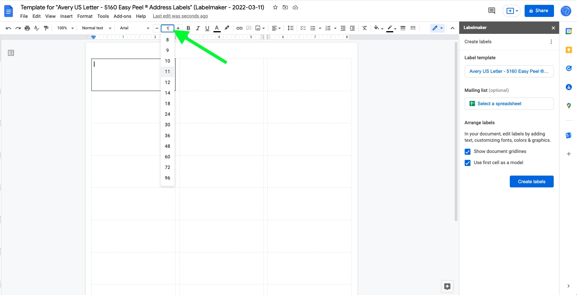Run spelling and grammar check
The height and width of the screenshot is (295, 577).
point(37,28)
